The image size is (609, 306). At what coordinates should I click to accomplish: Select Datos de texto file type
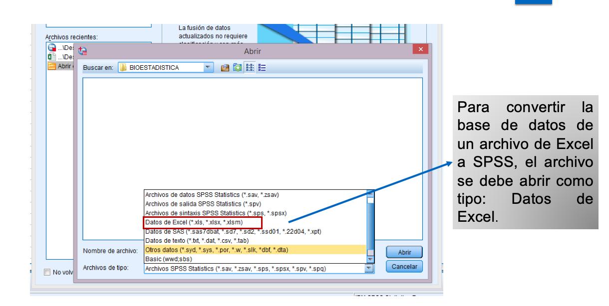[x=255, y=241]
